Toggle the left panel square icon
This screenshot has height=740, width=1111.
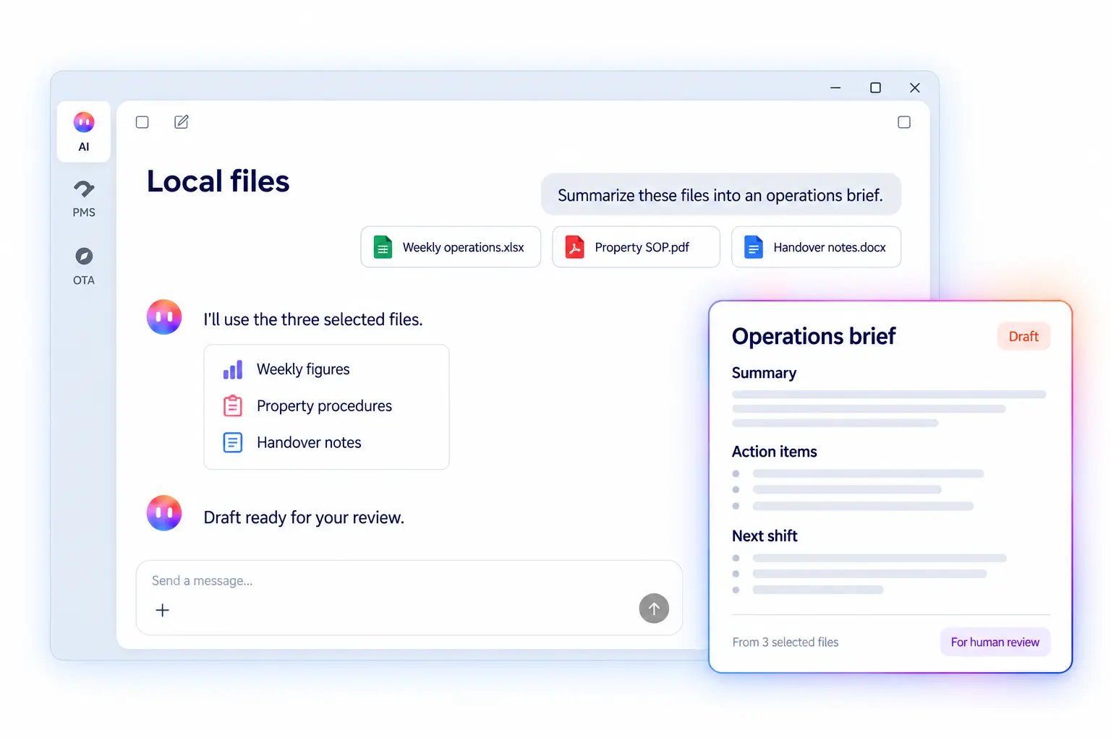(142, 122)
